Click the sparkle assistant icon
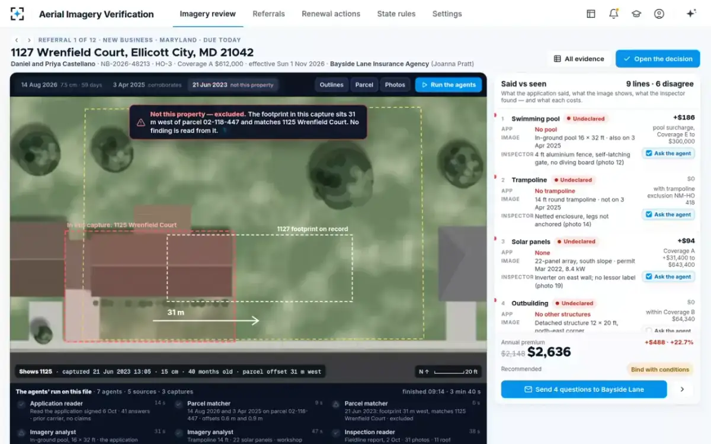The width and height of the screenshot is (711, 444). (691, 14)
